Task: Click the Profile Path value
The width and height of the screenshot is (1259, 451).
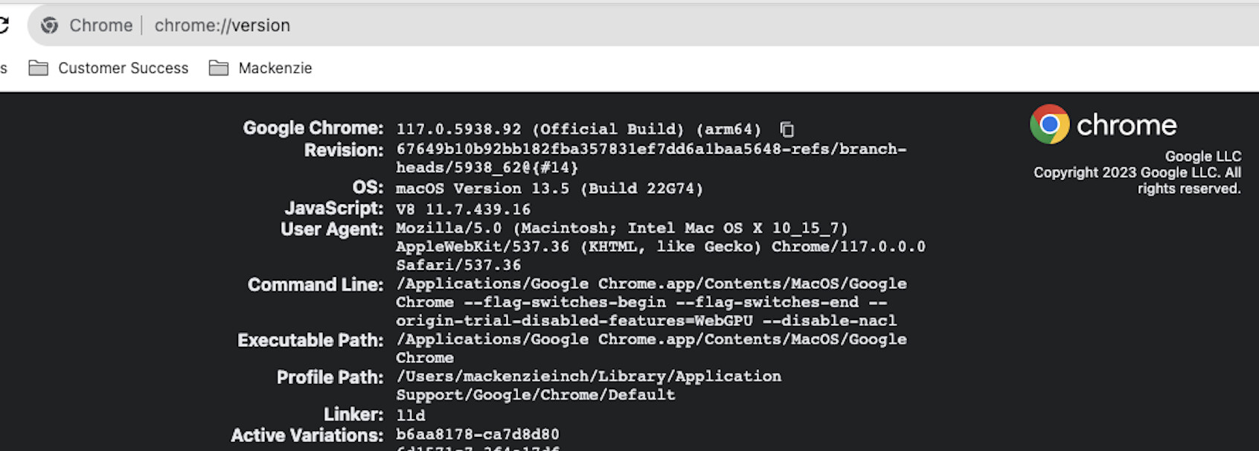Action: [x=589, y=386]
